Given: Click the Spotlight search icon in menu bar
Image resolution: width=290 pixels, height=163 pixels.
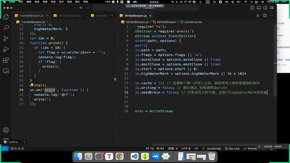Looking at the screenshot, I should click(x=251, y=2).
